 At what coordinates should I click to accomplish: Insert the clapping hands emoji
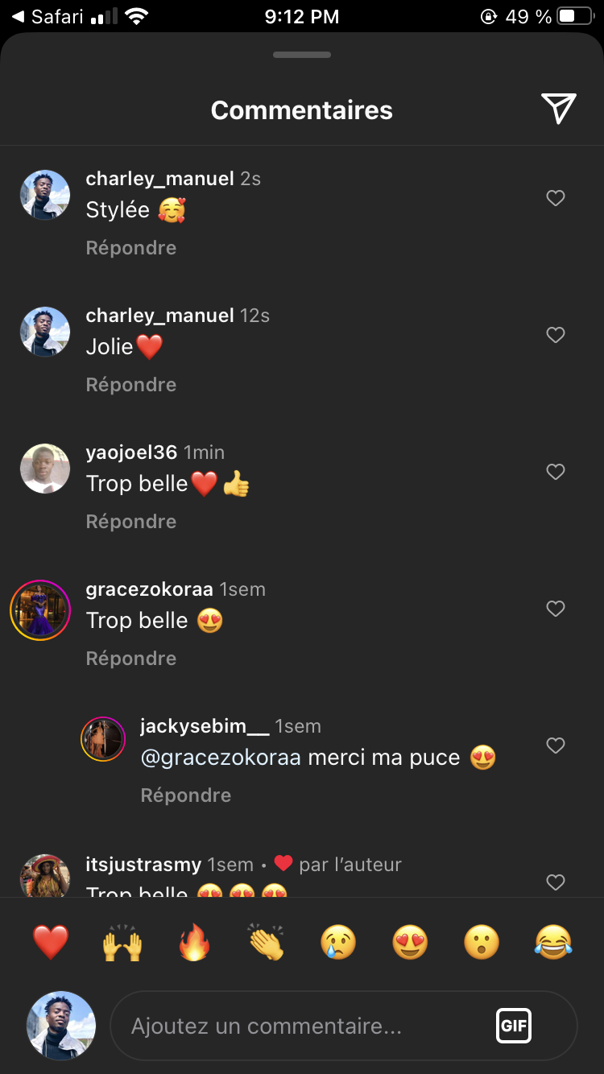pos(267,942)
